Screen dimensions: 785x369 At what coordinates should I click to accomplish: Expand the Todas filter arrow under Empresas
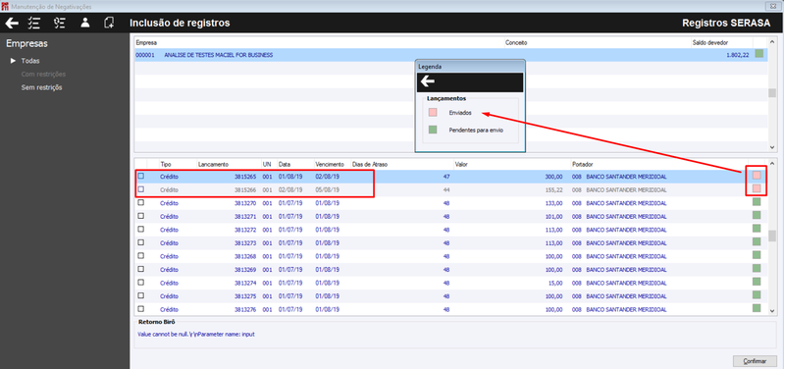click(x=14, y=61)
